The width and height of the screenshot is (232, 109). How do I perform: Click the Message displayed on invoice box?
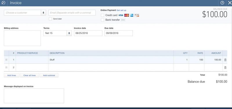pyautogui.click(x=34, y=96)
